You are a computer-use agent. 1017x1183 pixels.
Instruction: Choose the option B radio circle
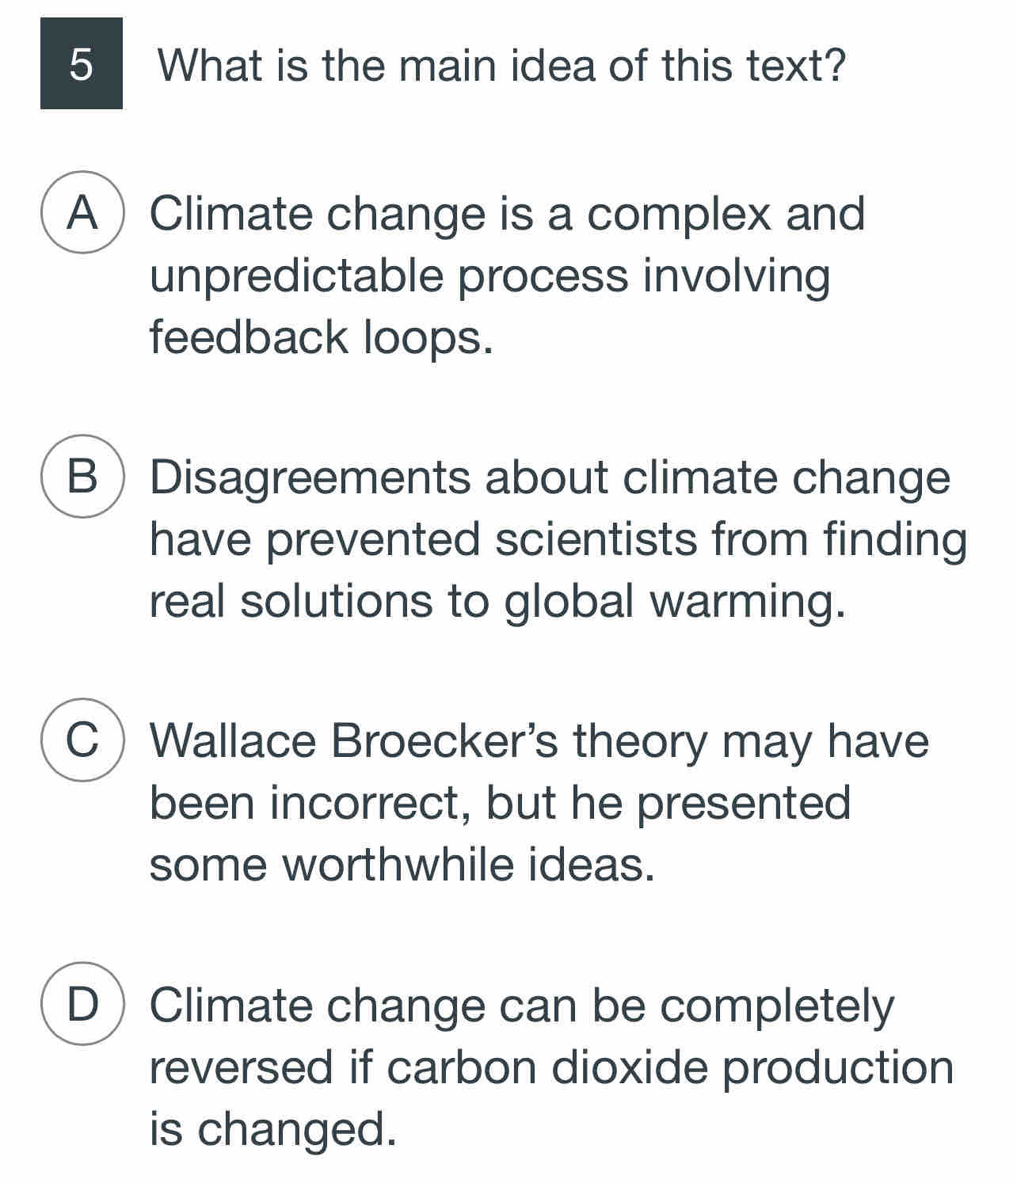[x=82, y=476]
